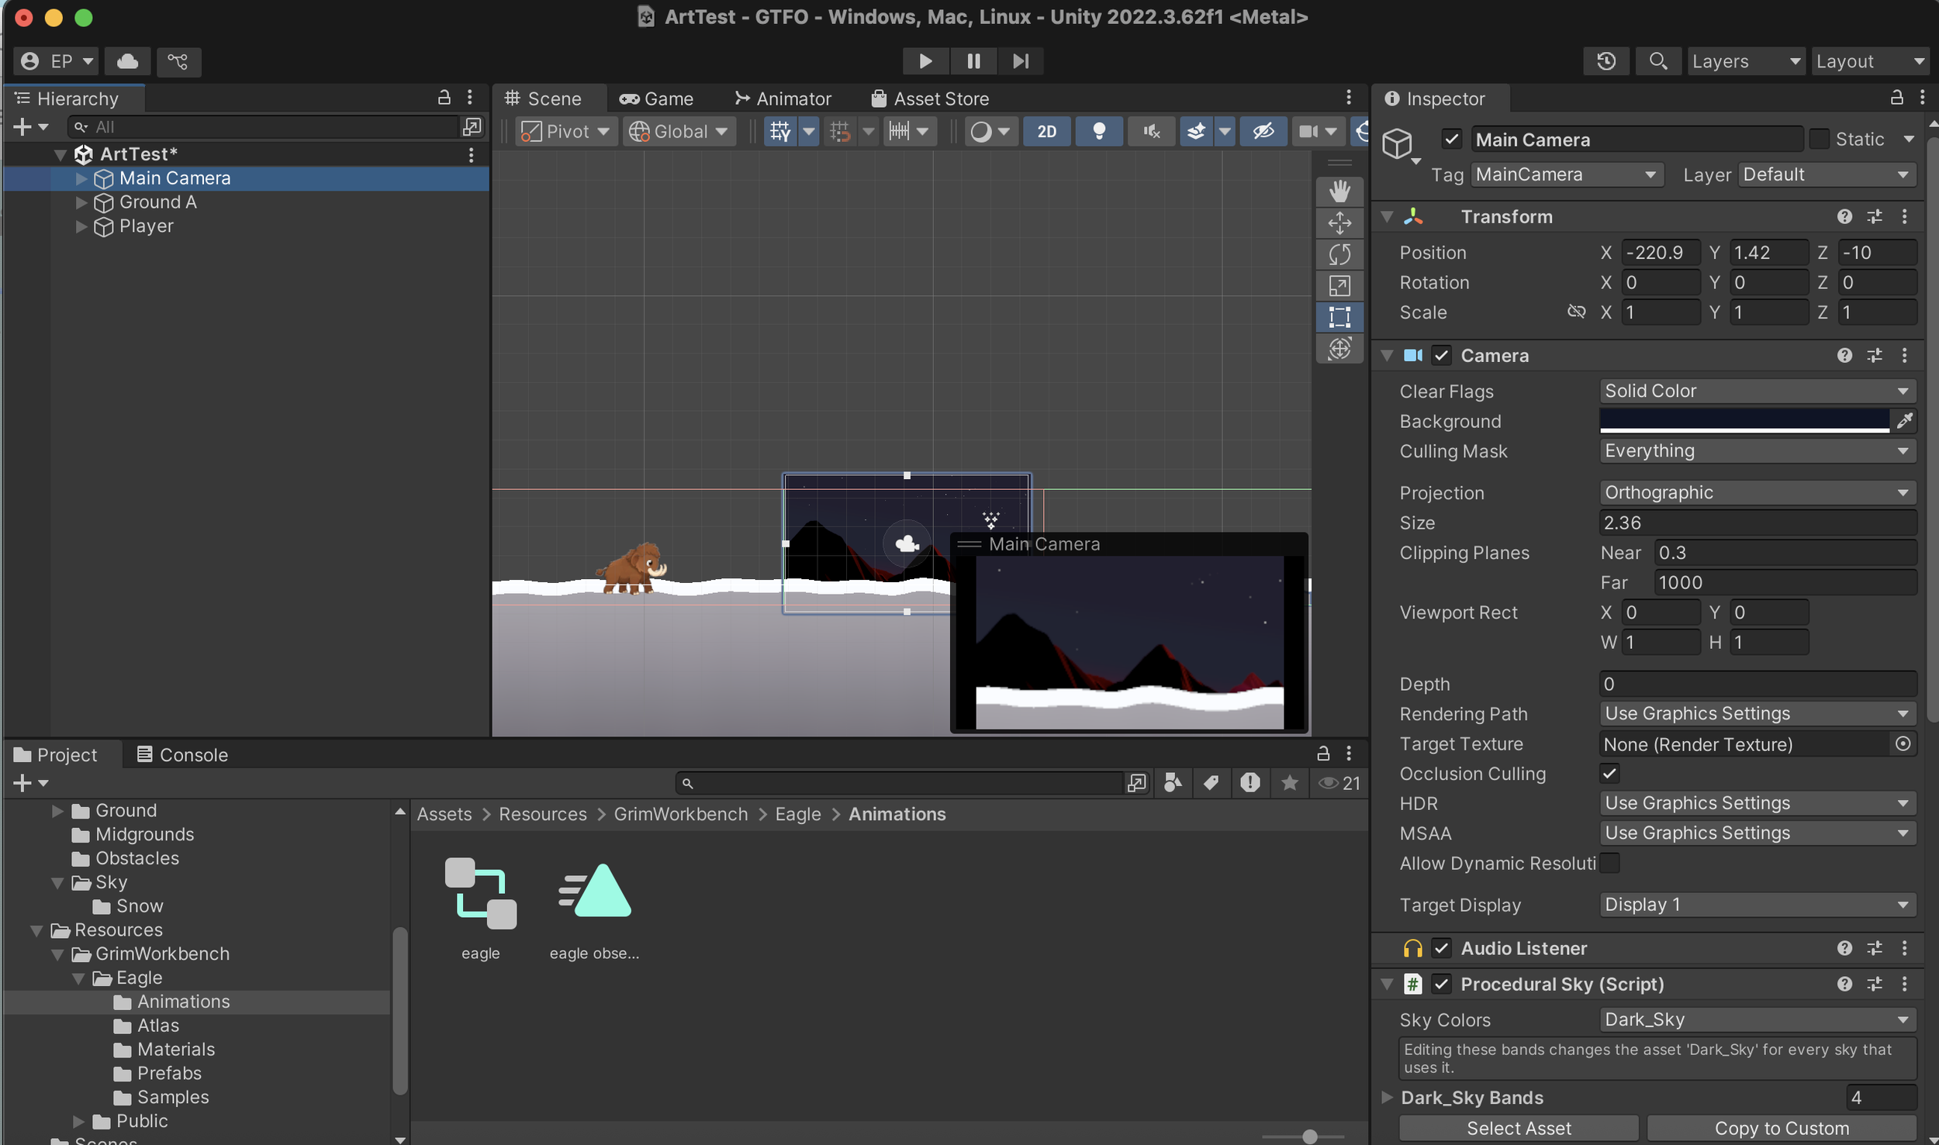Select the Hand (View) tool

[1339, 191]
